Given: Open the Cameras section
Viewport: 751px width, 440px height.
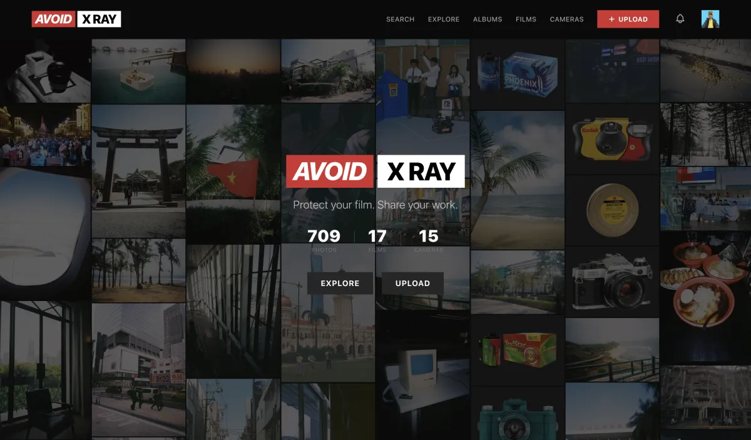Looking at the screenshot, I should point(566,19).
